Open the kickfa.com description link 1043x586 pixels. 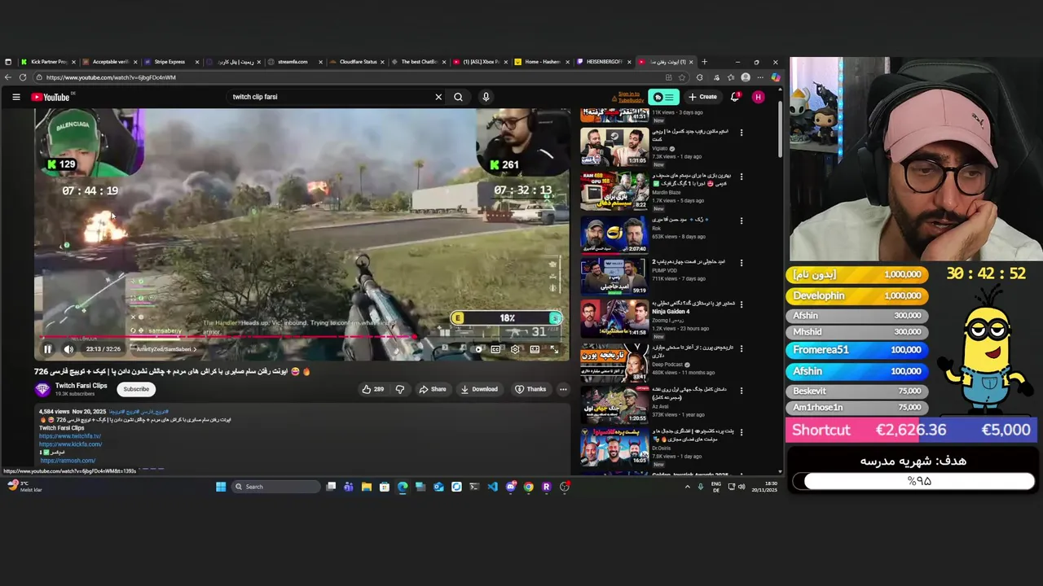tap(70, 444)
